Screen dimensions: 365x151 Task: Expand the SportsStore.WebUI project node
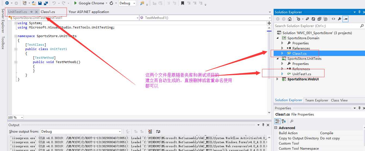tap(277, 79)
